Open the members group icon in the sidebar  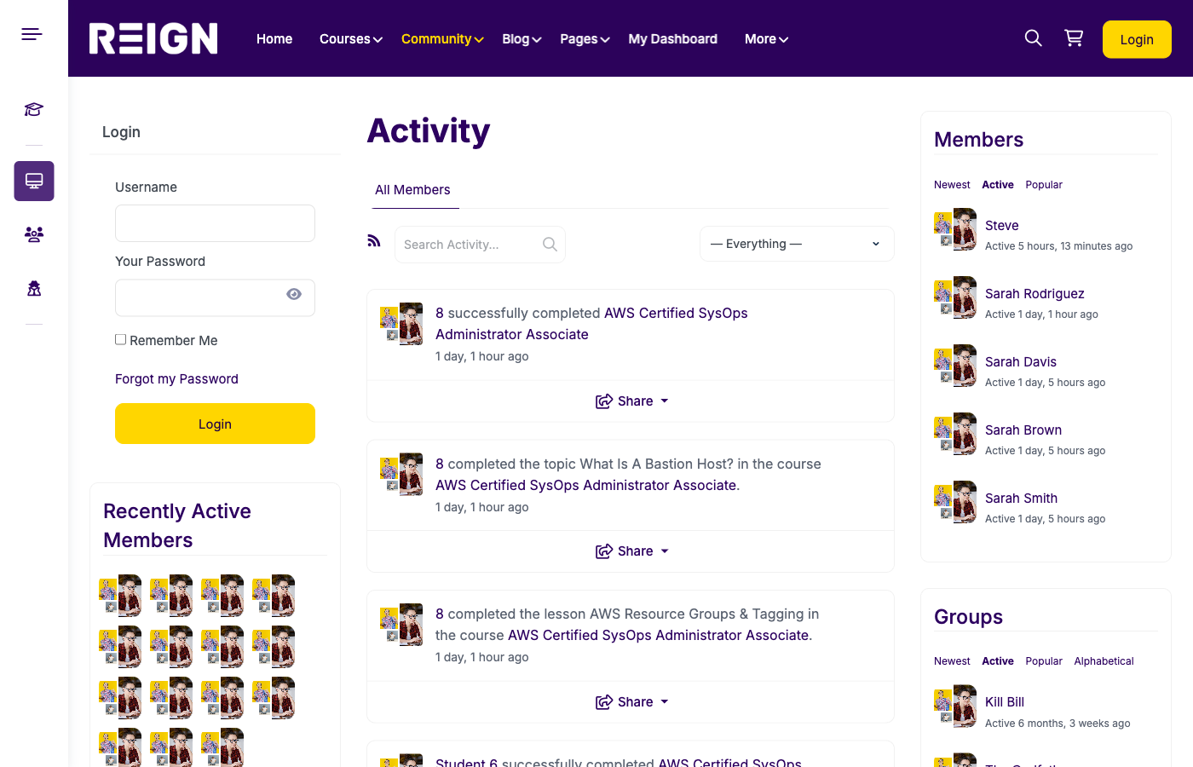(33, 234)
